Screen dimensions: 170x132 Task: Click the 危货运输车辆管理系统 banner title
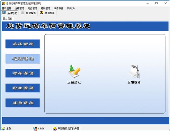48,26
